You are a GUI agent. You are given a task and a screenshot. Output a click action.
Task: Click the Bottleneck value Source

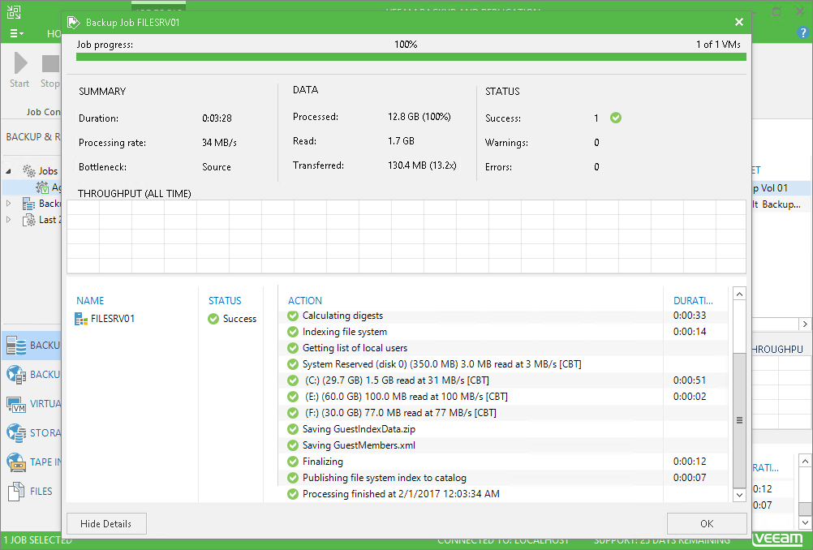tap(216, 167)
